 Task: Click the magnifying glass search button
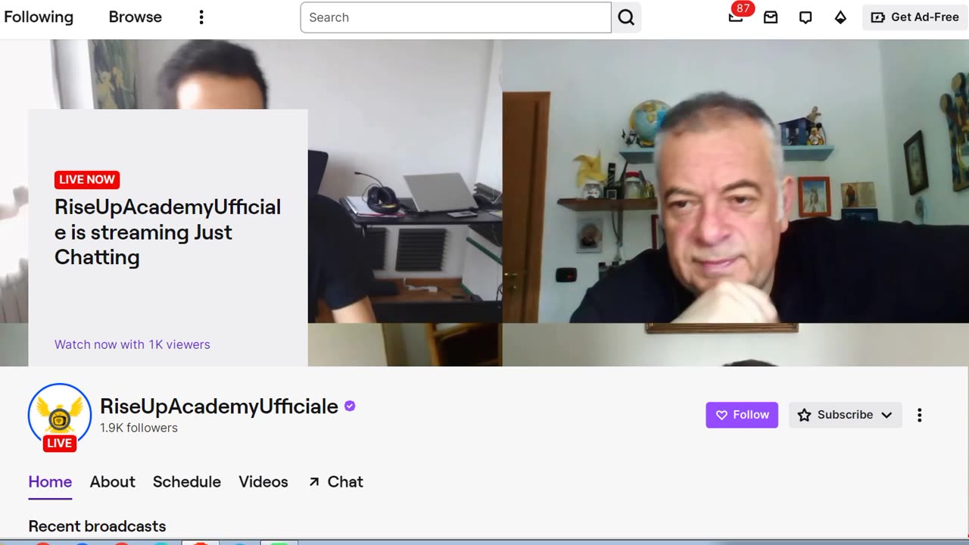(x=626, y=17)
